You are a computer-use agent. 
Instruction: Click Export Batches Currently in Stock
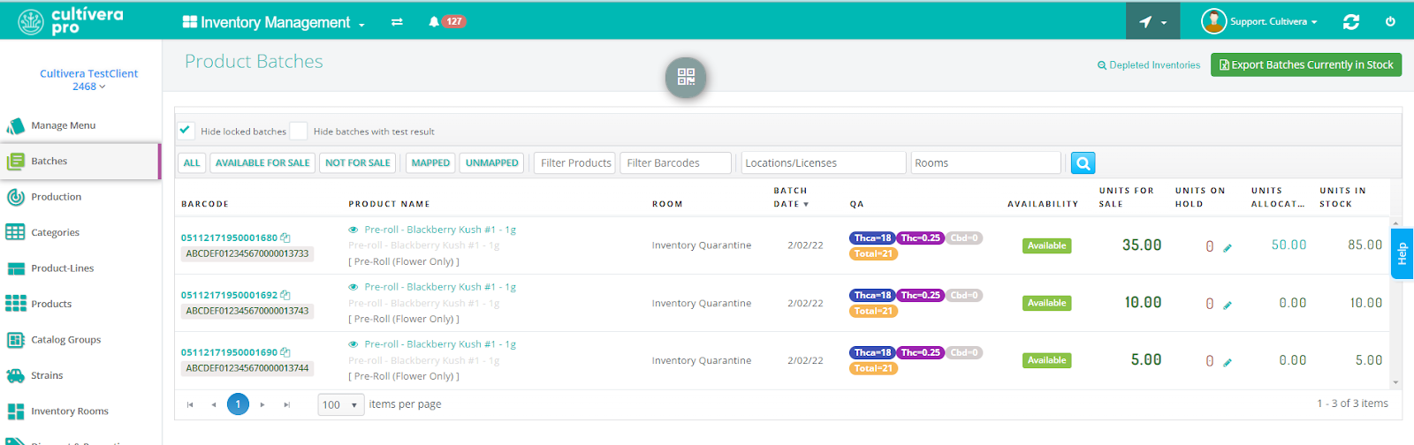[x=1305, y=64]
